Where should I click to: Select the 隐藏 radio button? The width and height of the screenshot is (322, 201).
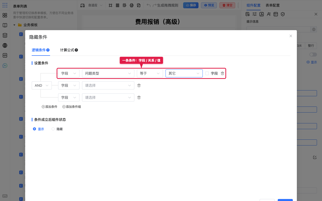pyautogui.click(x=53, y=129)
